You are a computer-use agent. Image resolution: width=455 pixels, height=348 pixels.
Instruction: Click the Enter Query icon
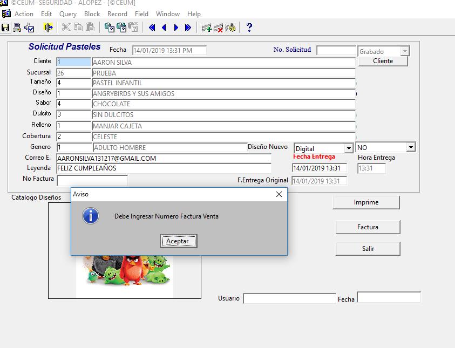[109, 28]
